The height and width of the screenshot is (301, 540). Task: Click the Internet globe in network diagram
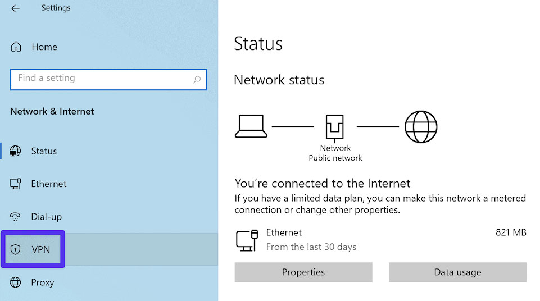tap(421, 126)
